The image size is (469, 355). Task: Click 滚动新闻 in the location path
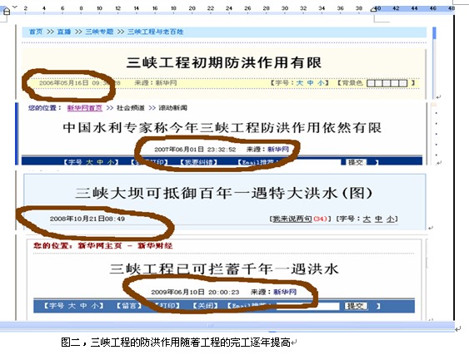tap(173, 108)
